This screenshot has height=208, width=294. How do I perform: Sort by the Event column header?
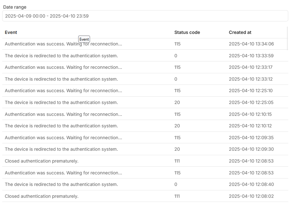point(11,32)
